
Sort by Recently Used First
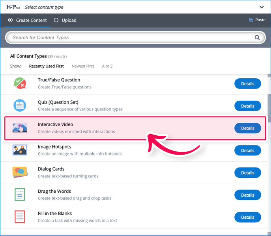[46, 66]
